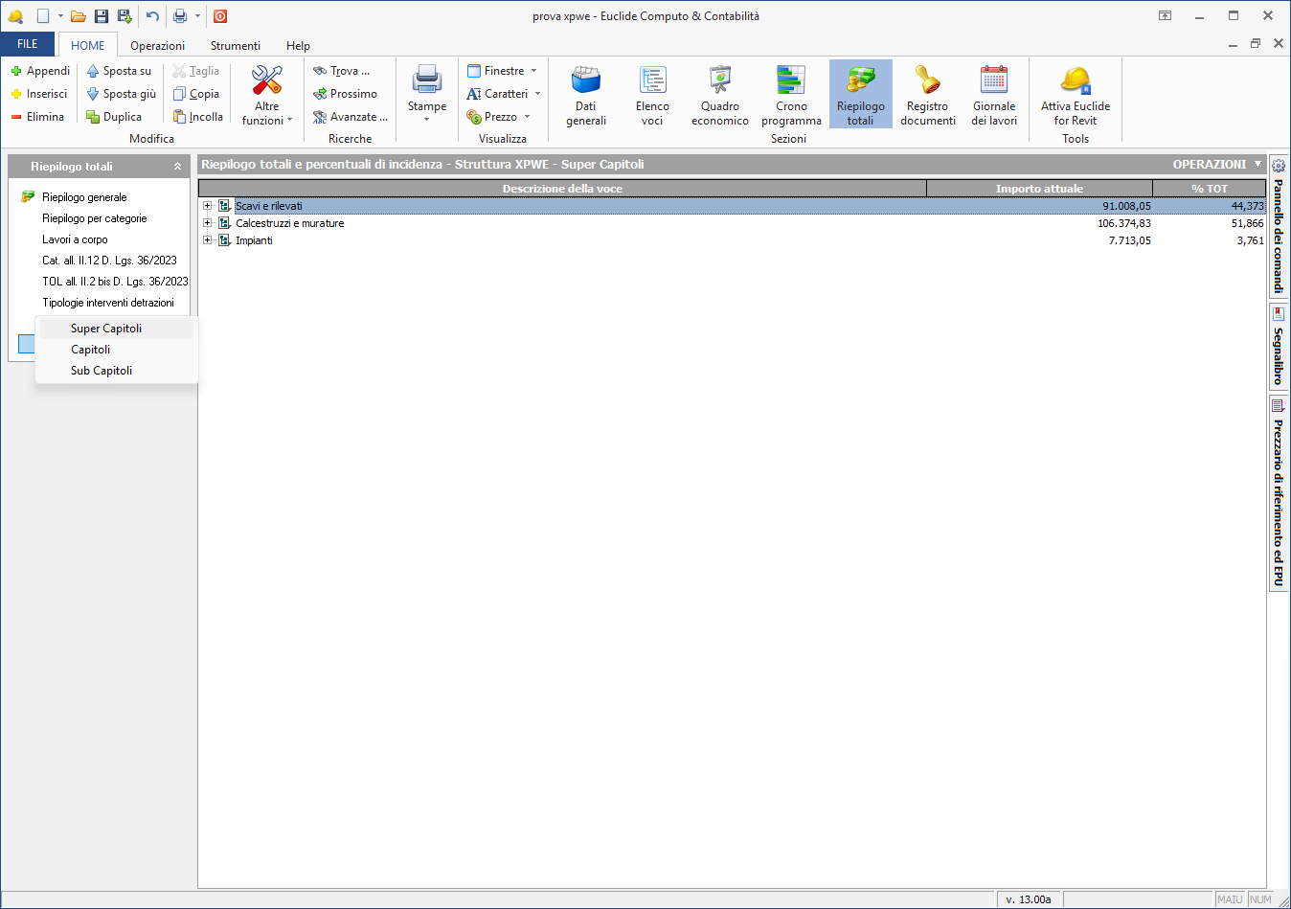Click the Importo attuale column header
Screen dimensions: 1291x909
[x=1039, y=189]
